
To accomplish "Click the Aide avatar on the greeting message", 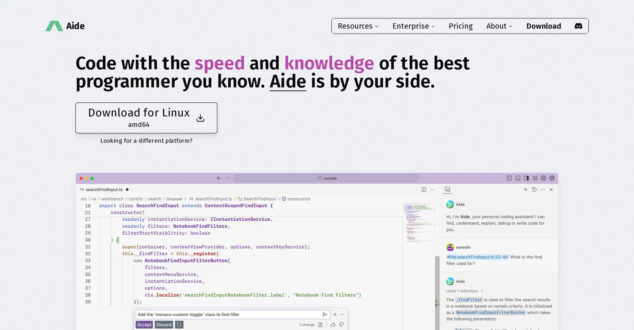I will [x=450, y=205].
